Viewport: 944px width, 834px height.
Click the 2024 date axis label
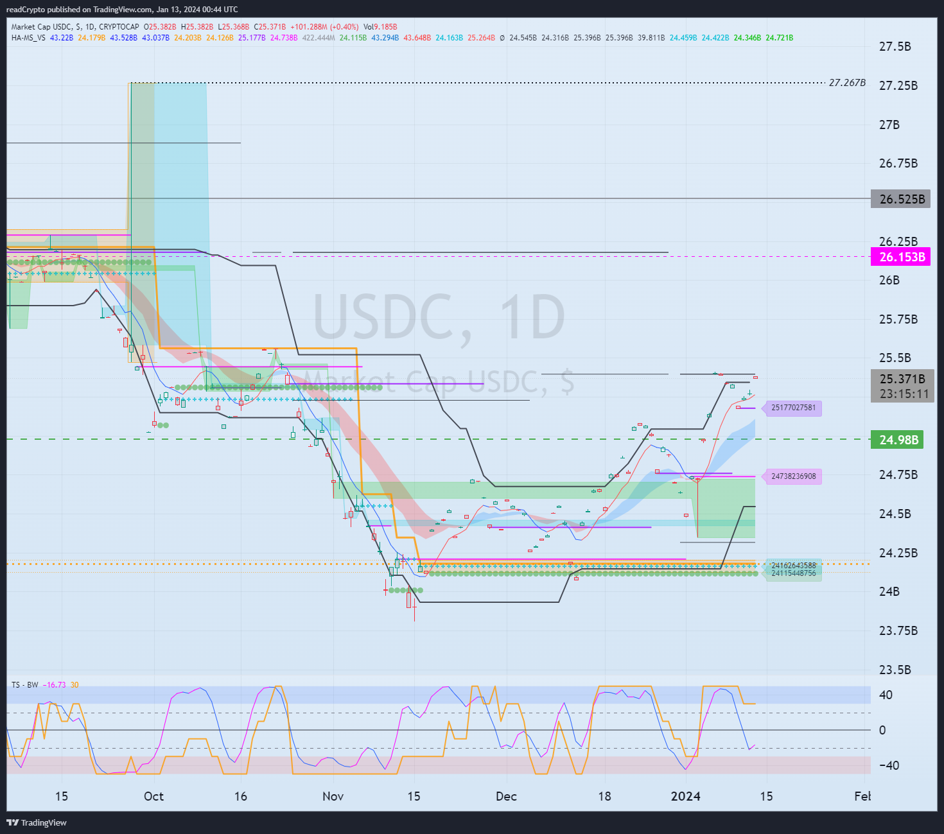click(x=685, y=797)
